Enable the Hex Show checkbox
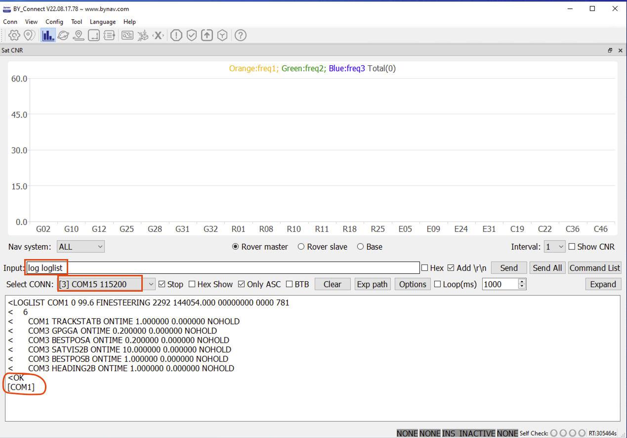Viewport: 627px width, 438px height. coord(193,284)
